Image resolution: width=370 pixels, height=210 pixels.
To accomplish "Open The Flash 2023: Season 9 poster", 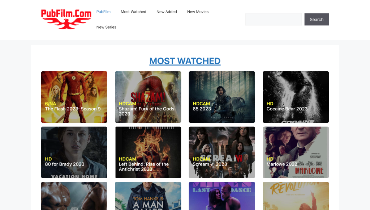I will (74, 97).
